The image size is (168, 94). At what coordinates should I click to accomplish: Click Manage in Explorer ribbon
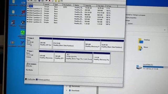coord(128,20)
